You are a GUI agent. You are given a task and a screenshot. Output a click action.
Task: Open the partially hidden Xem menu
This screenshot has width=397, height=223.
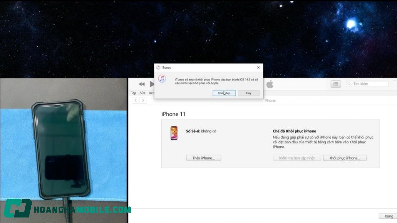pyautogui.click(x=151, y=93)
